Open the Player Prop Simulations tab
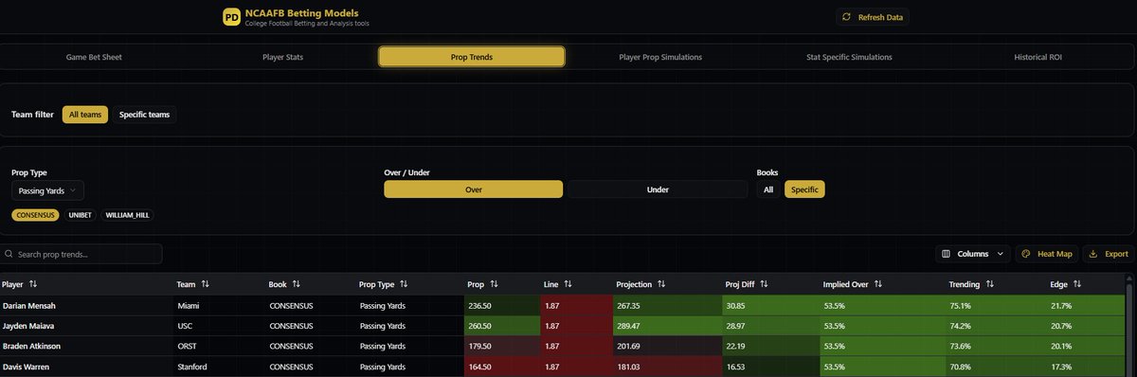Screen dimensions: 1137x377 [x=660, y=57]
